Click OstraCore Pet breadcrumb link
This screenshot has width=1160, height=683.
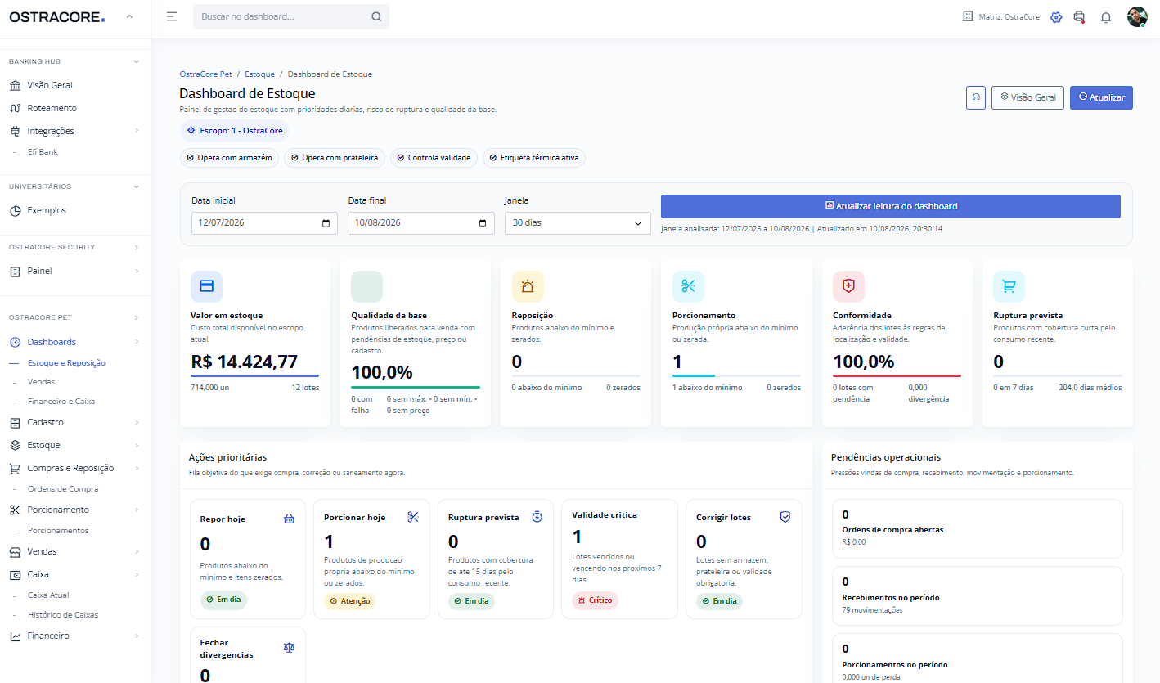(206, 74)
